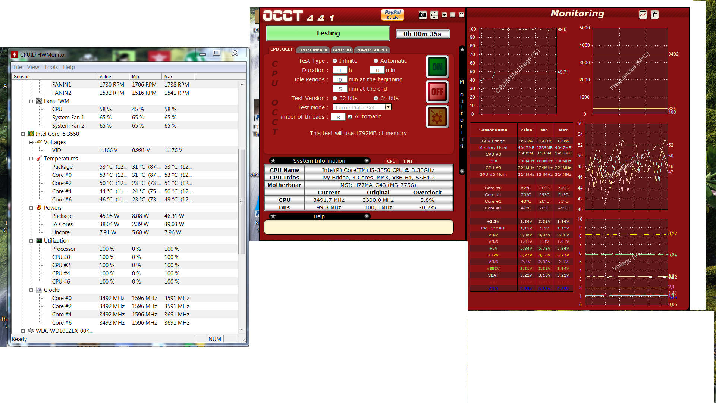716x403 pixels.
Task: Click the Monitoring graph chart icon
Action: [643, 15]
